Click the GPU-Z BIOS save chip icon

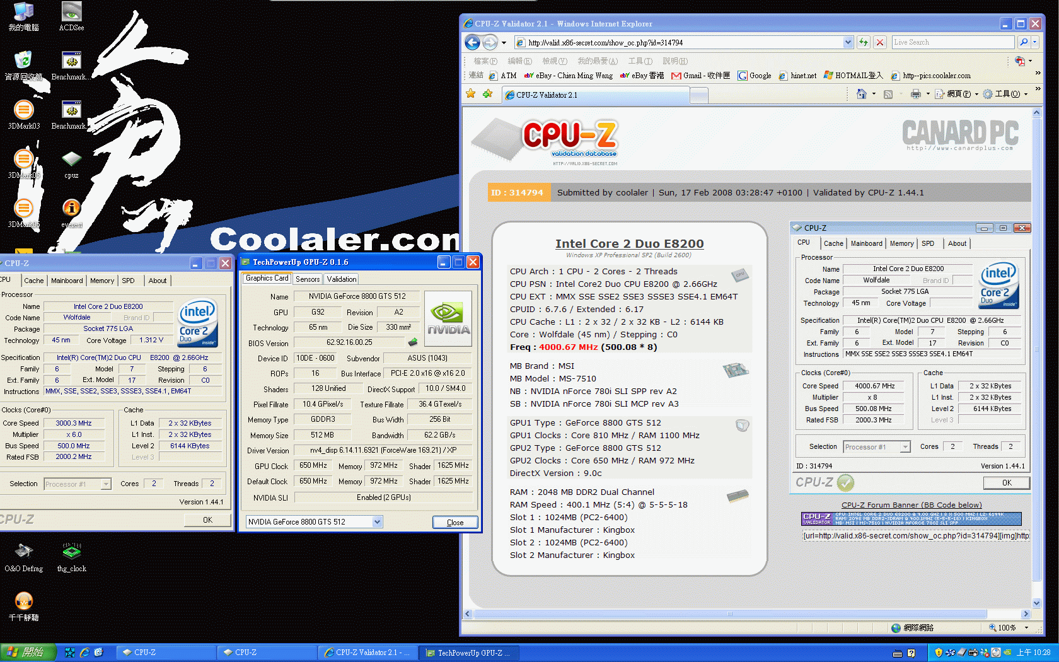coord(413,342)
